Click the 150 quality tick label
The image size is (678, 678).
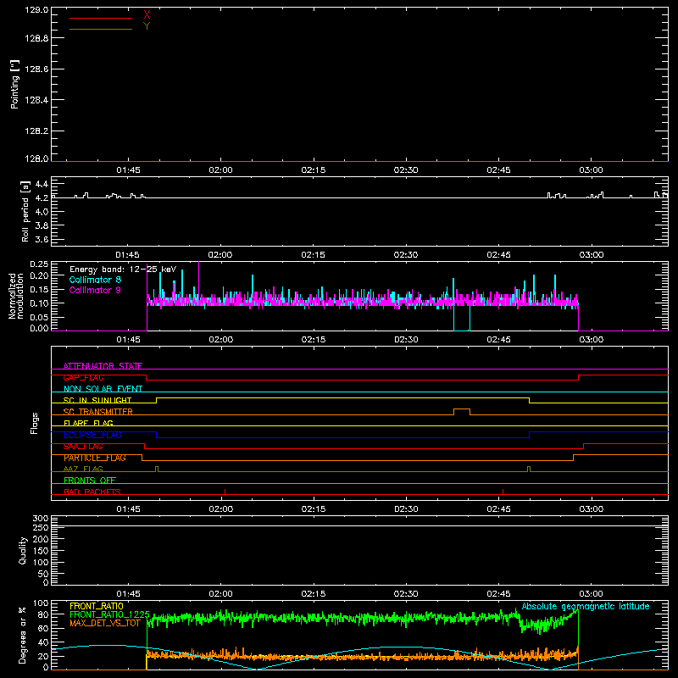coord(41,551)
